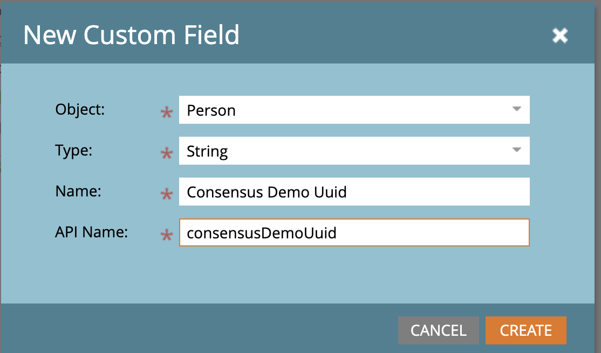Image resolution: width=601 pixels, height=353 pixels.
Task: Close the New Custom Field dialog
Action: [559, 36]
